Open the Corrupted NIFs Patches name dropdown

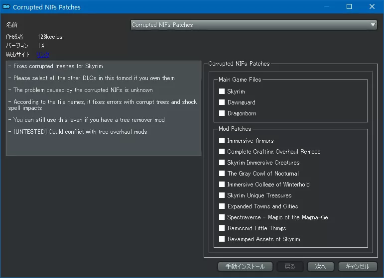tap(254, 25)
